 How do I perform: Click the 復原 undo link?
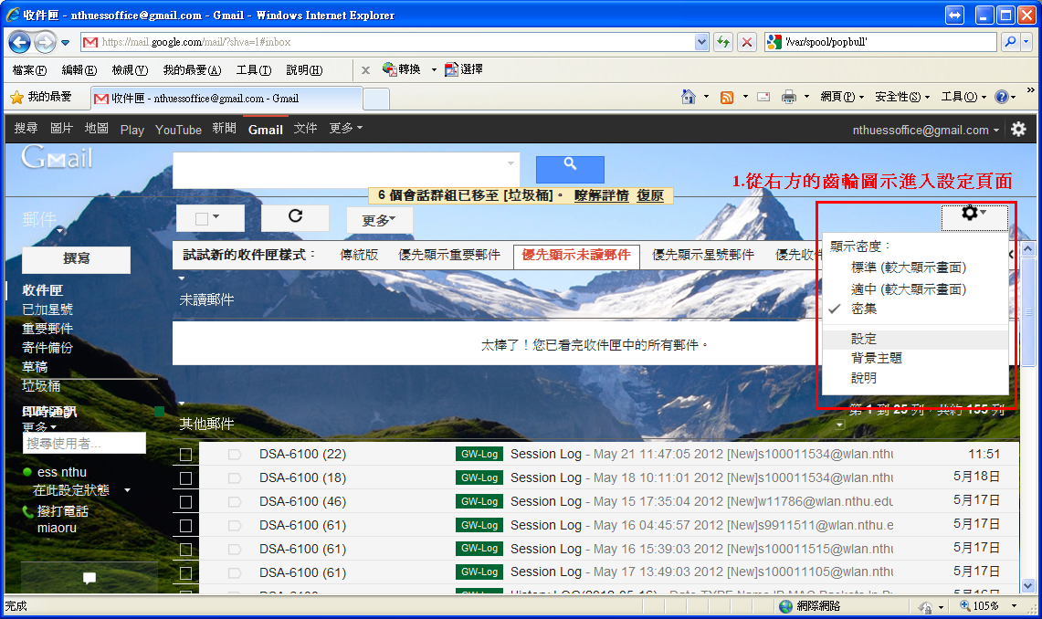tap(650, 196)
